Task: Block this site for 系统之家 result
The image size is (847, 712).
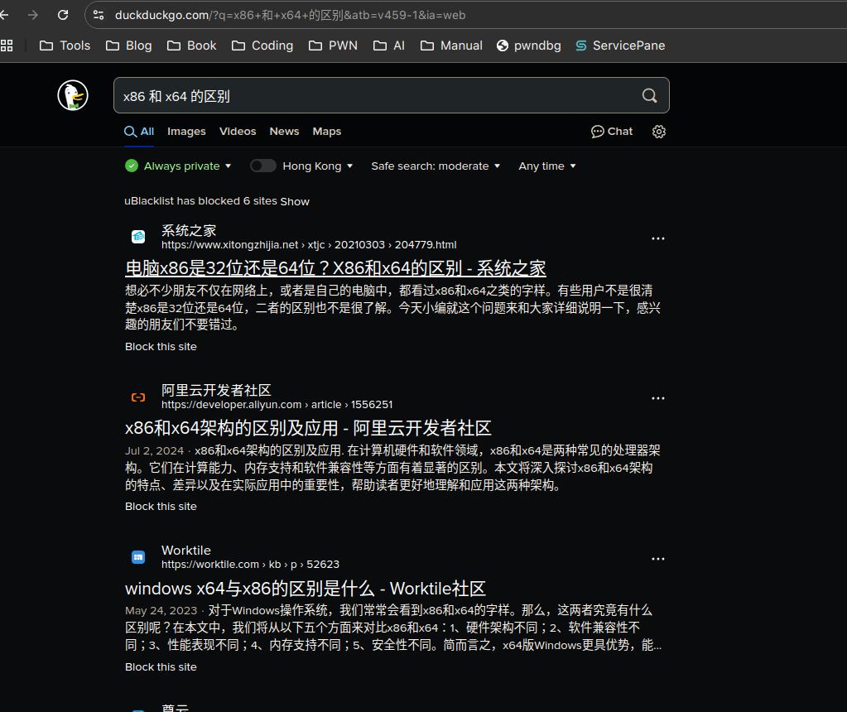Action: pyautogui.click(x=161, y=347)
